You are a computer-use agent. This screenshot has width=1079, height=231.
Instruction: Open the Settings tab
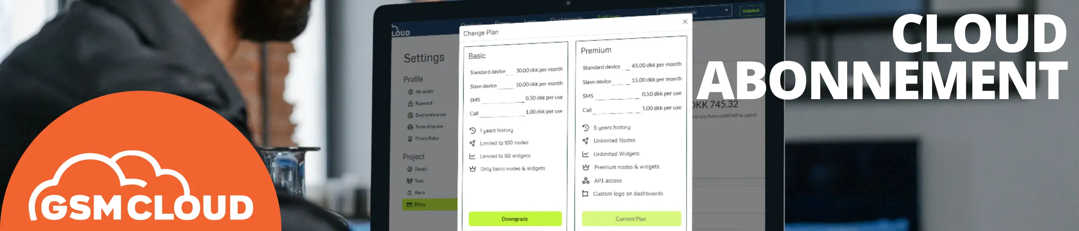pos(608,17)
